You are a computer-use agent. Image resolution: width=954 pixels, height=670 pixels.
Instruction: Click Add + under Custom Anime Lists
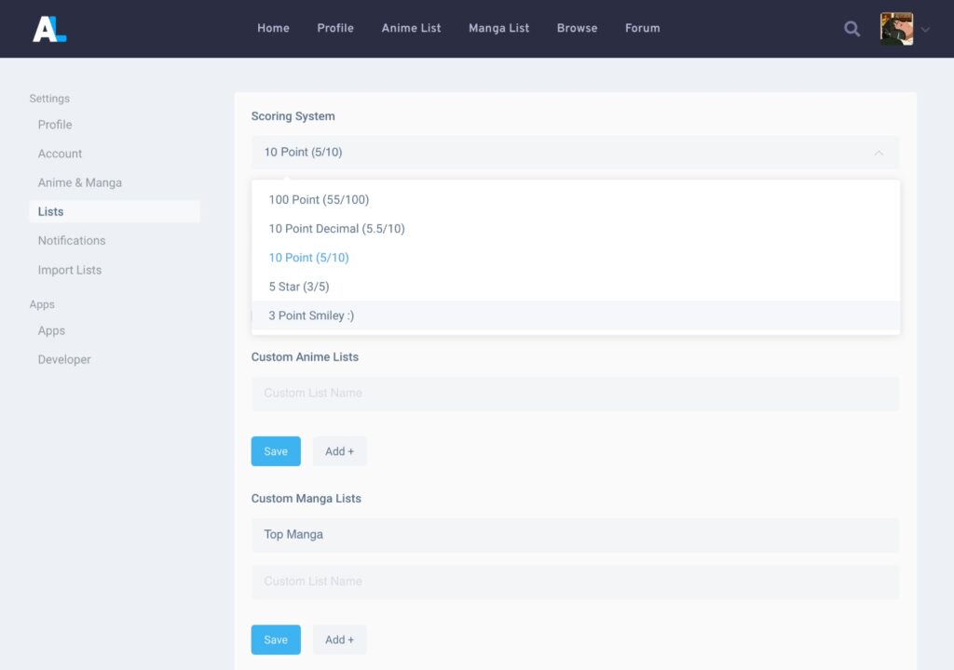pos(339,451)
